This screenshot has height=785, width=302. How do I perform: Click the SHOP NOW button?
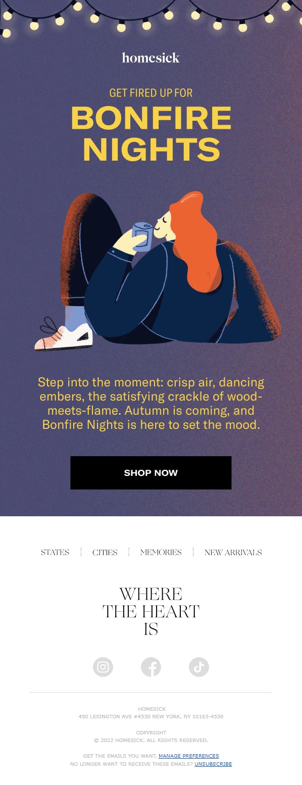151,473
